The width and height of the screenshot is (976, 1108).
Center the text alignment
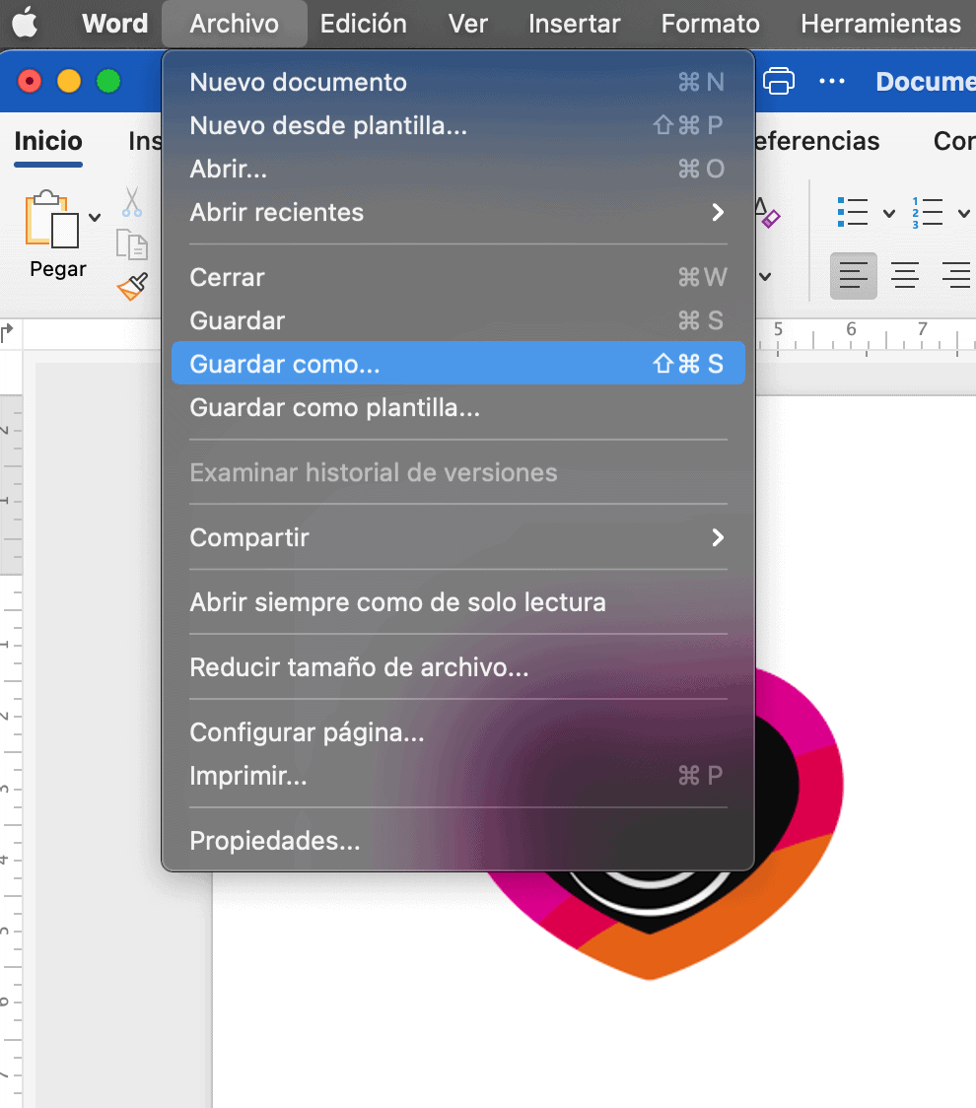(x=905, y=276)
